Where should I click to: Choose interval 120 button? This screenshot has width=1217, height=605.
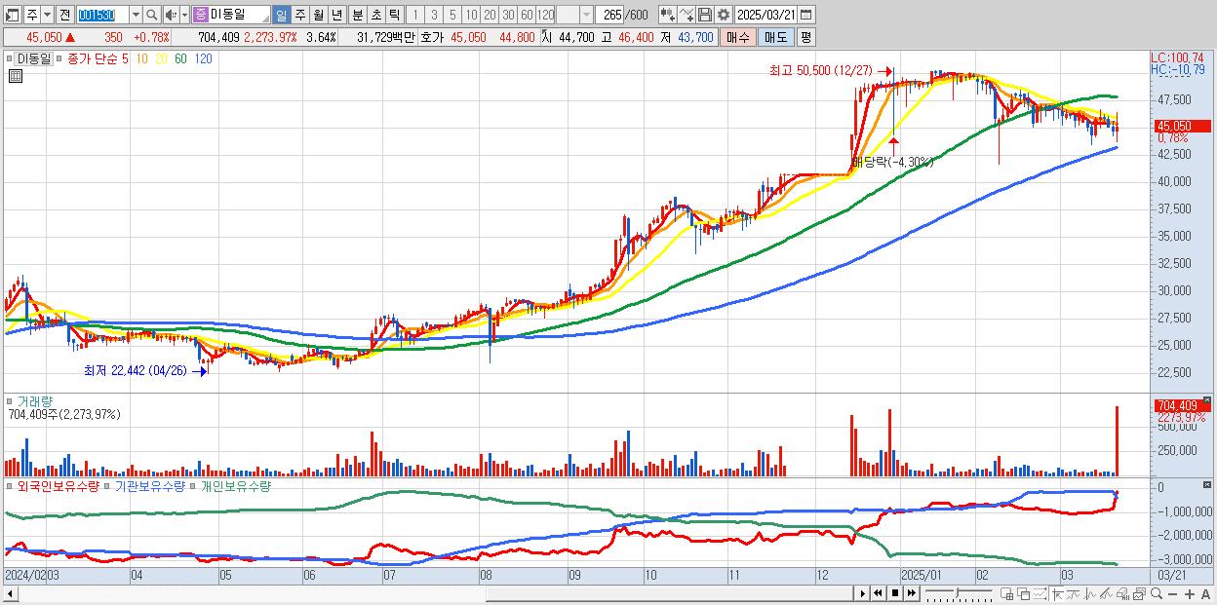click(545, 15)
